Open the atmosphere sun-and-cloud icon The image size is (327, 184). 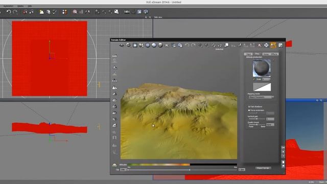pos(41,12)
